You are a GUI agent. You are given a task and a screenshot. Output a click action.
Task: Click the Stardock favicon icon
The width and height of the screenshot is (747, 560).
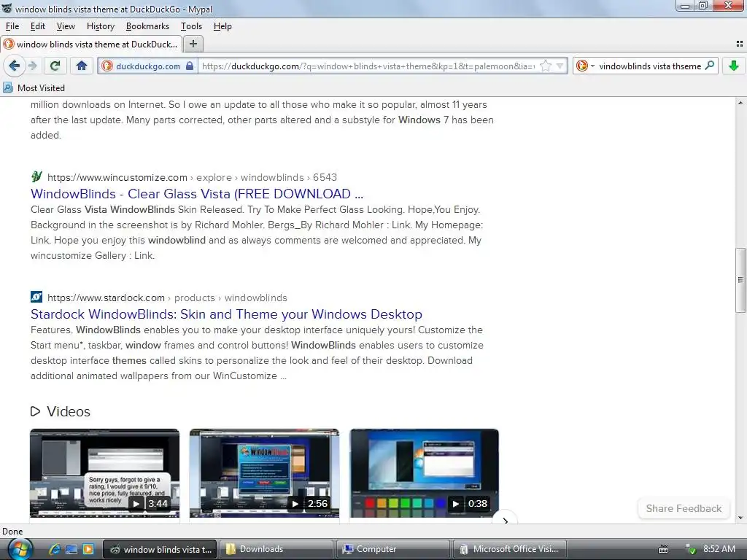pos(36,297)
